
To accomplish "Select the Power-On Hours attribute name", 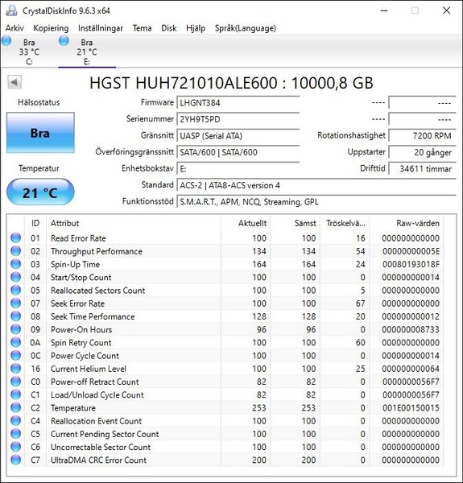I will 81,329.
